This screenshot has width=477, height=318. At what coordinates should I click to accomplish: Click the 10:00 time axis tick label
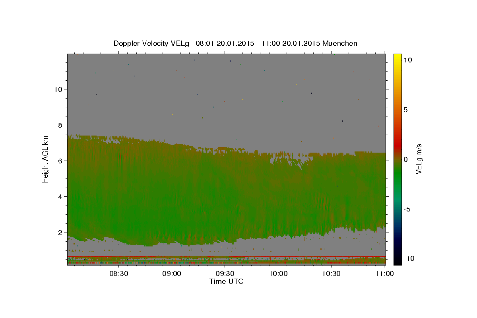278,273
